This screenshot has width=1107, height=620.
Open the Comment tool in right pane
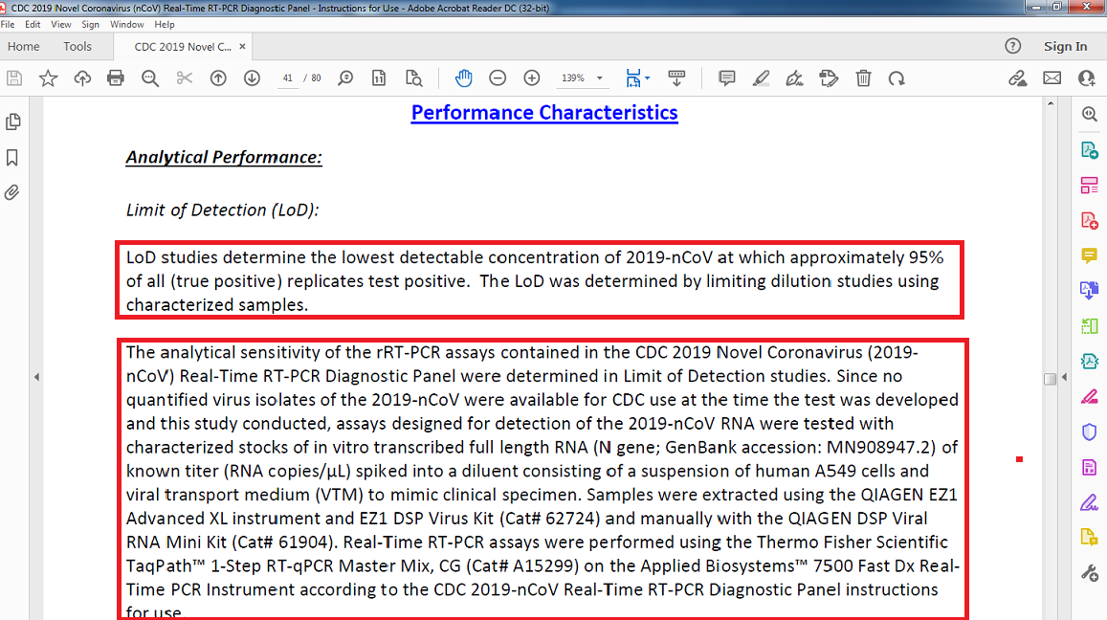pos(1090,255)
